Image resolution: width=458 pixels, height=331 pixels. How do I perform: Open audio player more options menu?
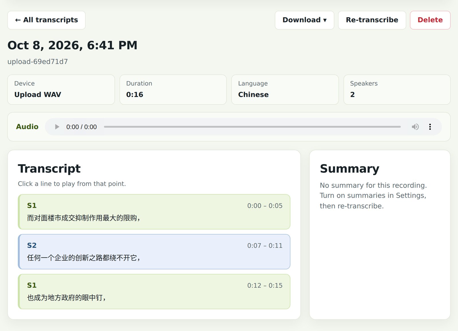430,127
